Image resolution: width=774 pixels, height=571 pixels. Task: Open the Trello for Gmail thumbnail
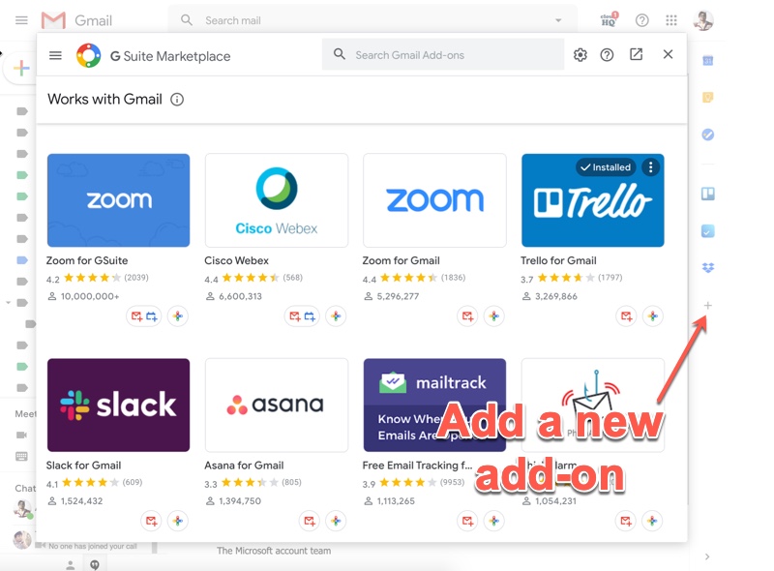click(x=593, y=200)
